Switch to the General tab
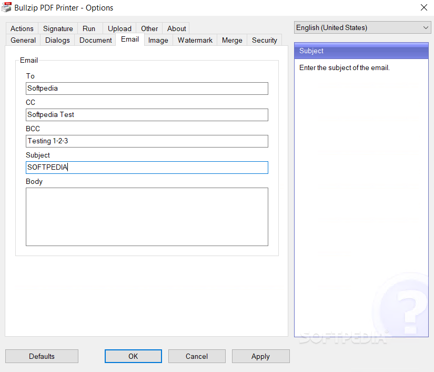 click(23, 40)
